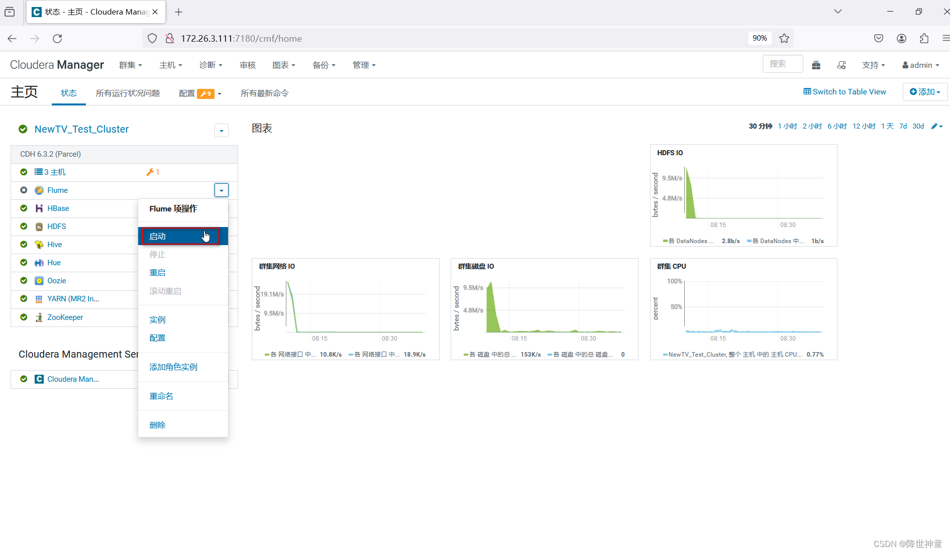Viewport: 950px width, 553px height.
Task: Open the 图表 dropdown menu
Action: pos(284,65)
